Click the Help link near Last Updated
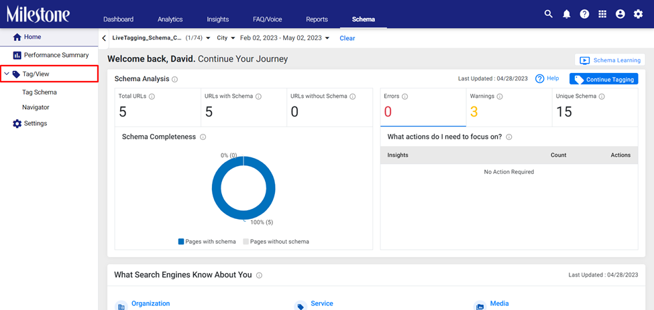The image size is (654, 310). [547, 78]
